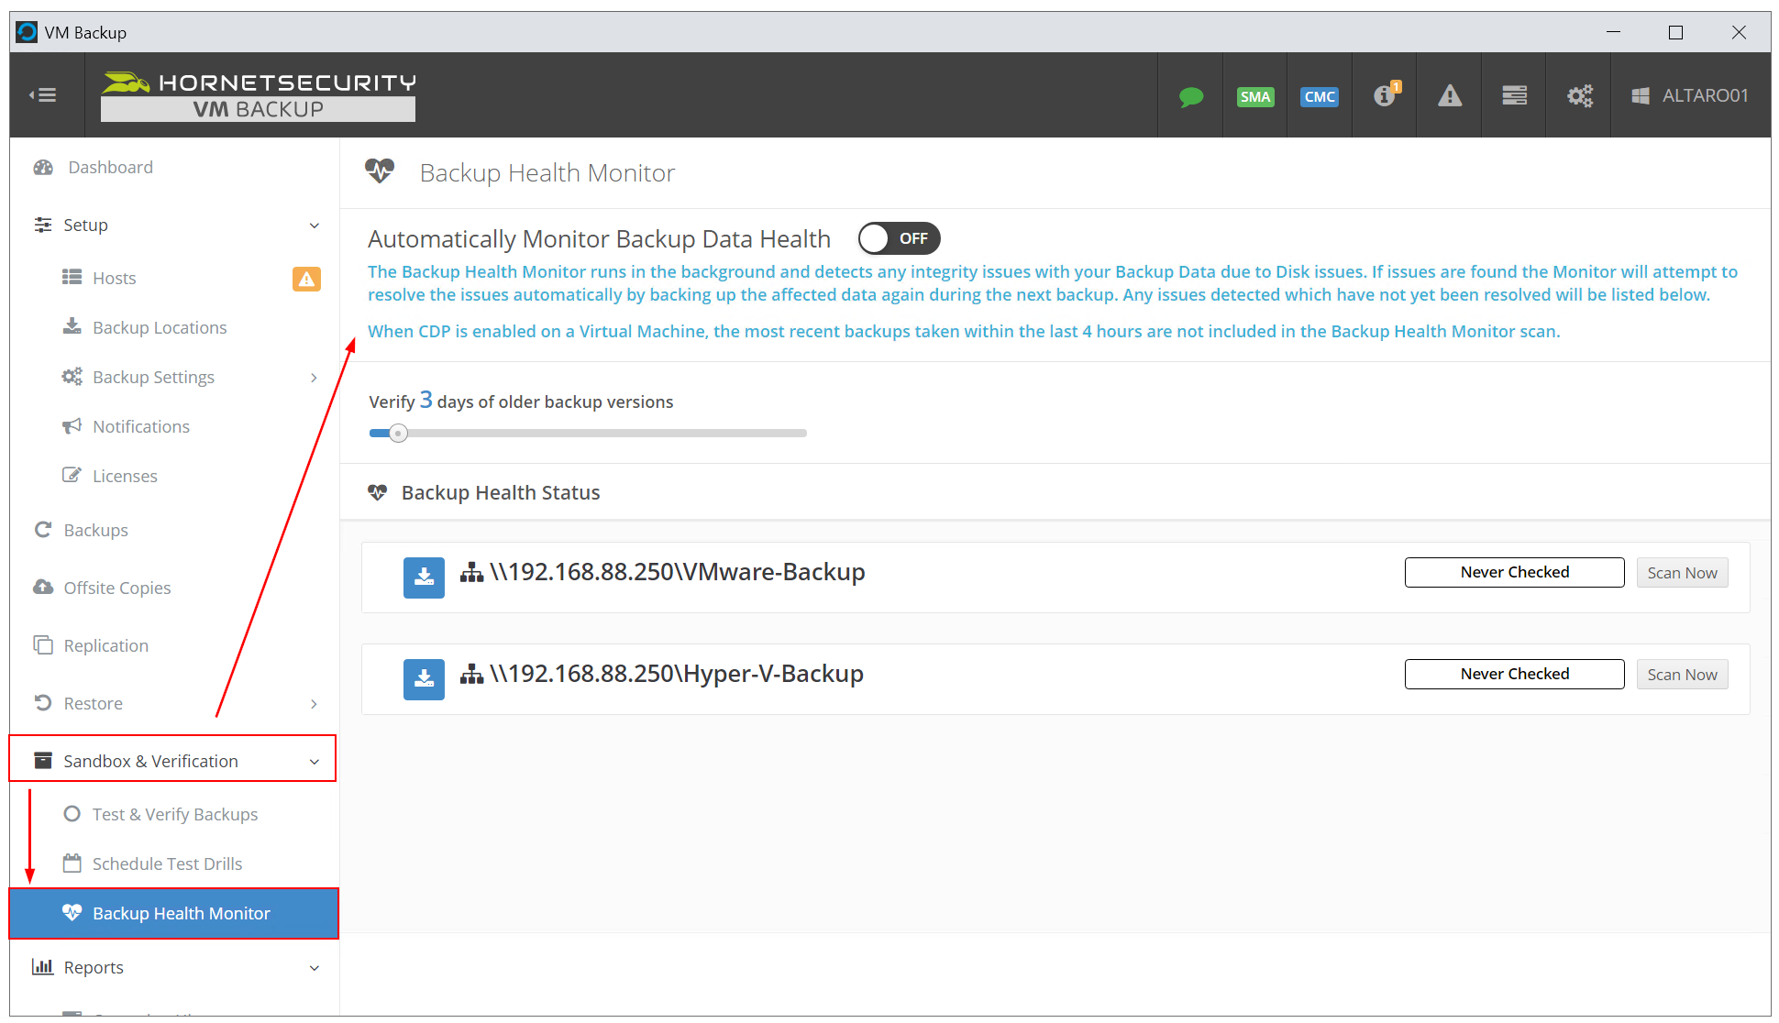Select Test & Verify Backups
The image size is (1779, 1023).
click(x=173, y=815)
